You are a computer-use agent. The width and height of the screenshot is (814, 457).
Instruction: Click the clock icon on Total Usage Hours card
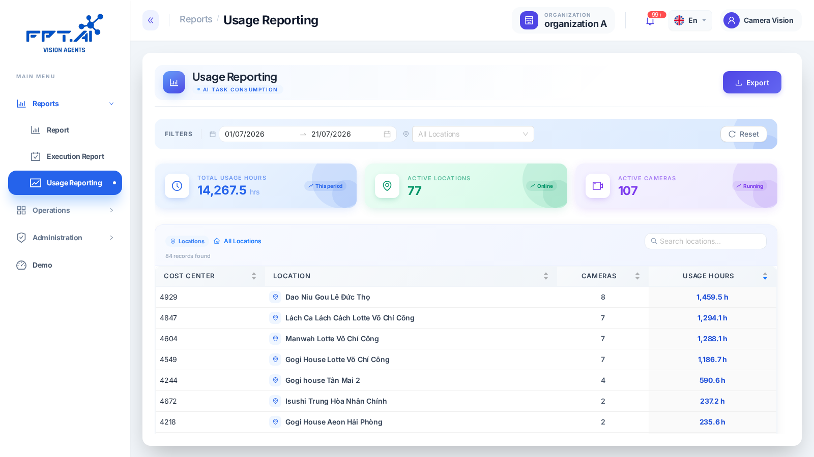tap(177, 186)
